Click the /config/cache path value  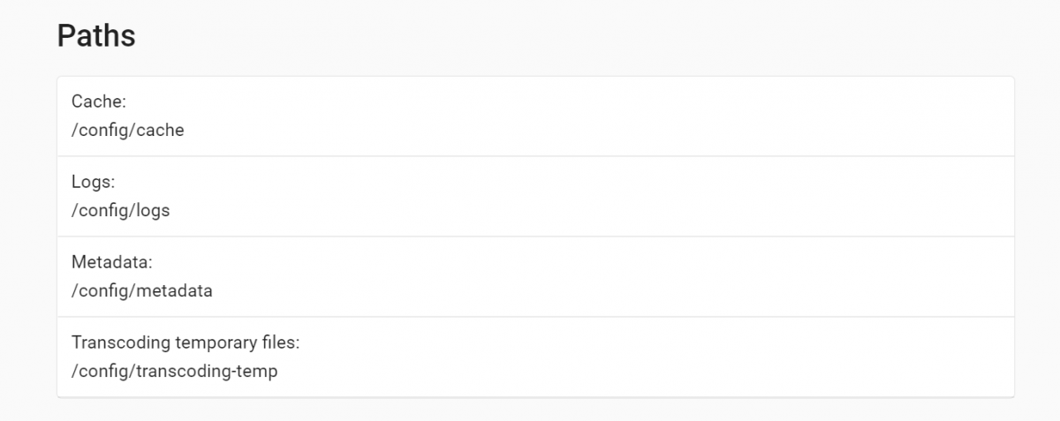click(x=128, y=131)
